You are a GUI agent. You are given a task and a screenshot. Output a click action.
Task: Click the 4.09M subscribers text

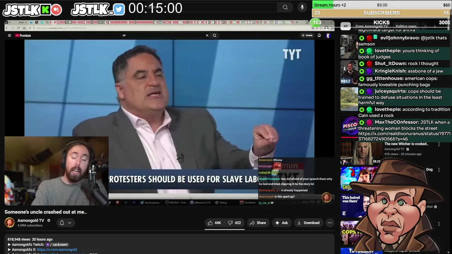click(x=30, y=225)
